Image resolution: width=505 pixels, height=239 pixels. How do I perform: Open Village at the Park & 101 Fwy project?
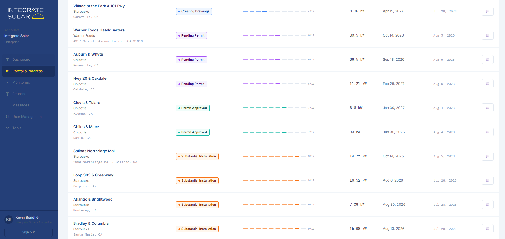[99, 6]
